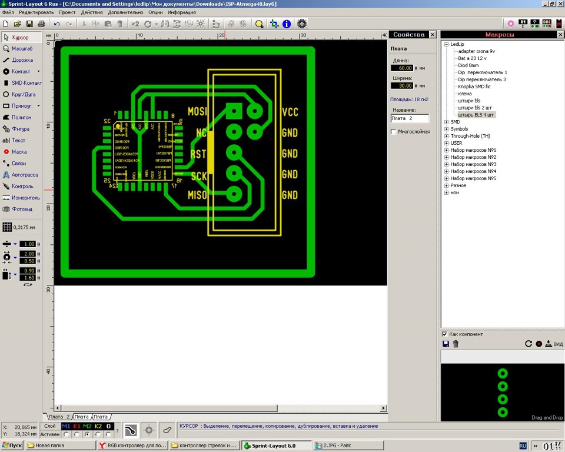Select the штырь BLS 4 шт macro
The image size is (565, 452).
tap(477, 115)
